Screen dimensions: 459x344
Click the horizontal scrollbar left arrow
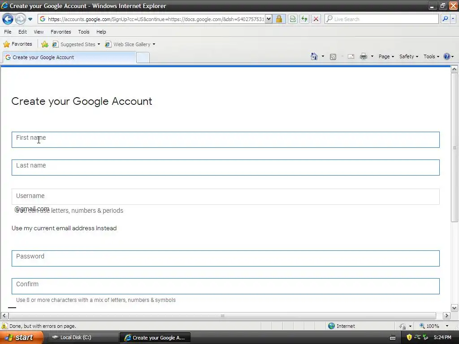pyautogui.click(x=4, y=316)
